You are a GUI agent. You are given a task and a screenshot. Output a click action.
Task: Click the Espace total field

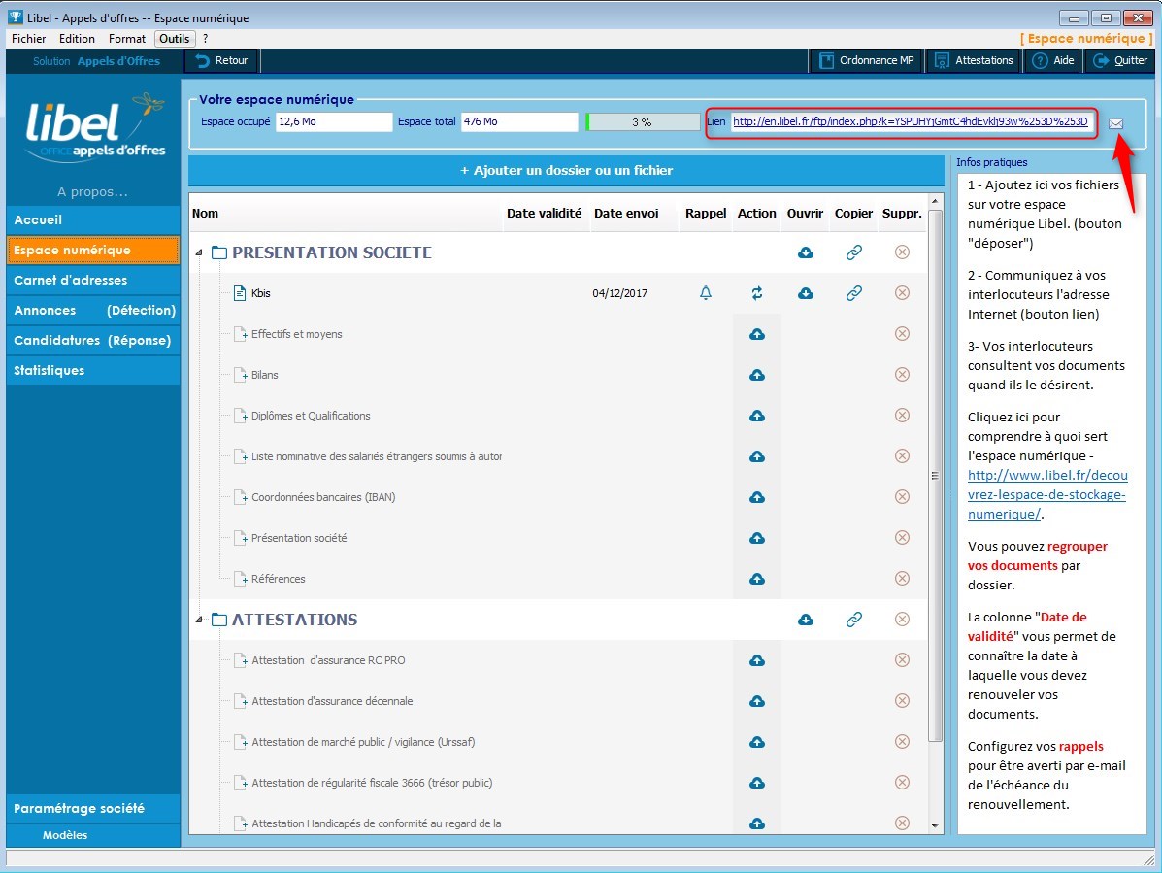519,121
